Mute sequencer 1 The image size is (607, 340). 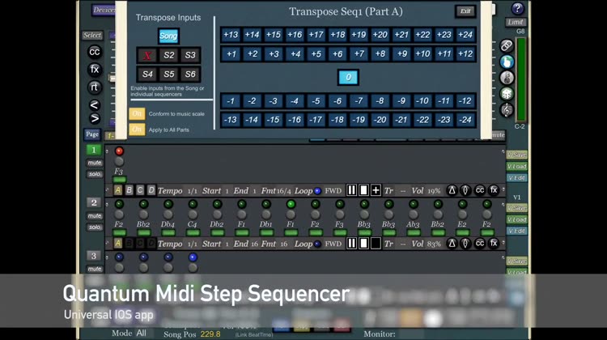point(95,163)
